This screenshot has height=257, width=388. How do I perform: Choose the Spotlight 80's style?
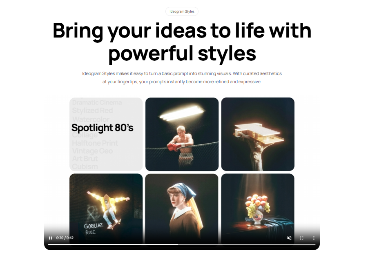click(x=102, y=128)
